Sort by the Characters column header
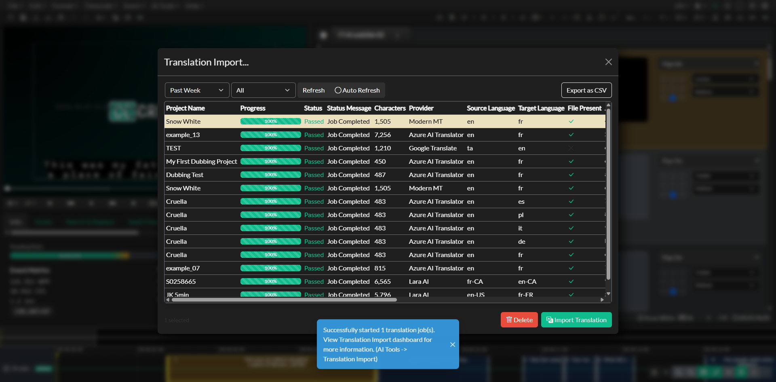Viewport: 776px width, 382px height. click(390, 108)
